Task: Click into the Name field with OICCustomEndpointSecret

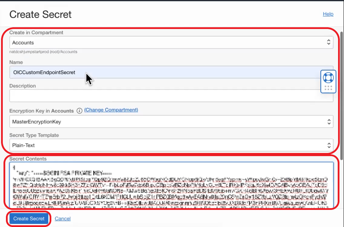Action: [171, 72]
